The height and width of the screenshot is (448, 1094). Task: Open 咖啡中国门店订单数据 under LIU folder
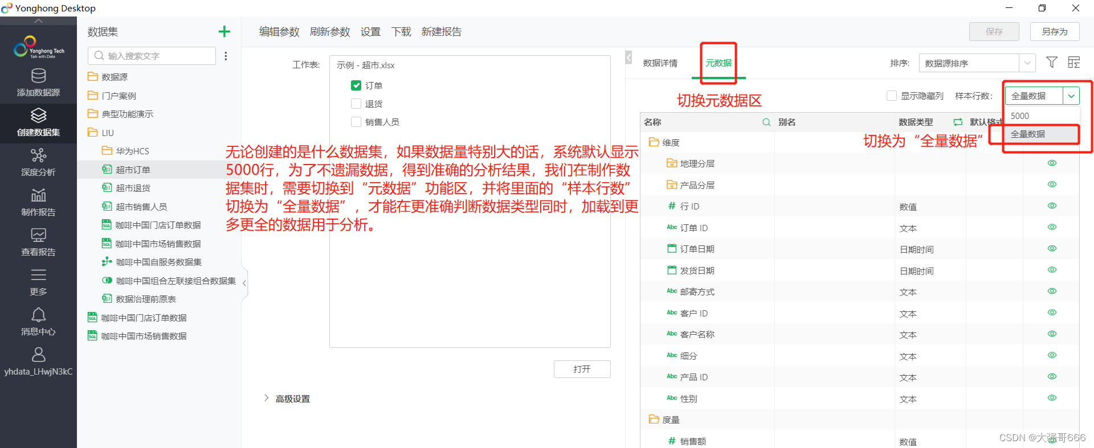point(158,225)
